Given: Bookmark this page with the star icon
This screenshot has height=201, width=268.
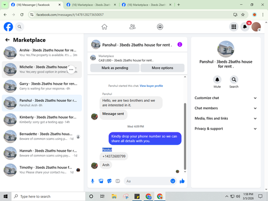Looking at the screenshot, I should coord(243,14).
